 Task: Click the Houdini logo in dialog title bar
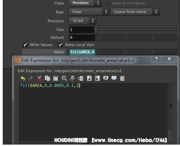point(17,60)
